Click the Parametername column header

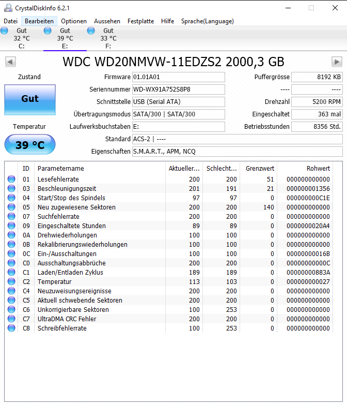pyautogui.click(x=100, y=169)
